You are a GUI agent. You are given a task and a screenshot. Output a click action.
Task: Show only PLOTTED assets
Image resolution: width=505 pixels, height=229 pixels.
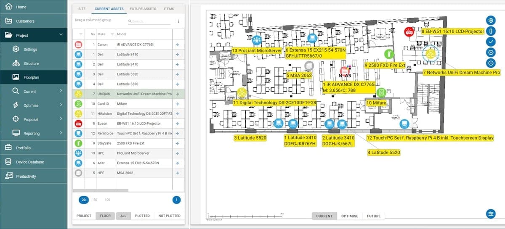pyautogui.click(x=142, y=216)
